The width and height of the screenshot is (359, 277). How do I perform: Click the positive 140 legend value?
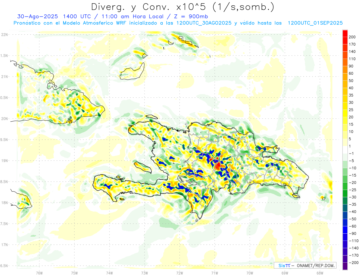click(x=352, y=52)
